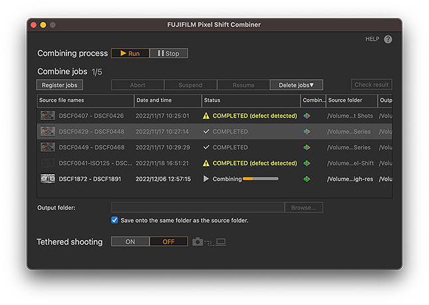Open the Delete jobs dropdown
This screenshot has height=305, width=429.
[296, 85]
